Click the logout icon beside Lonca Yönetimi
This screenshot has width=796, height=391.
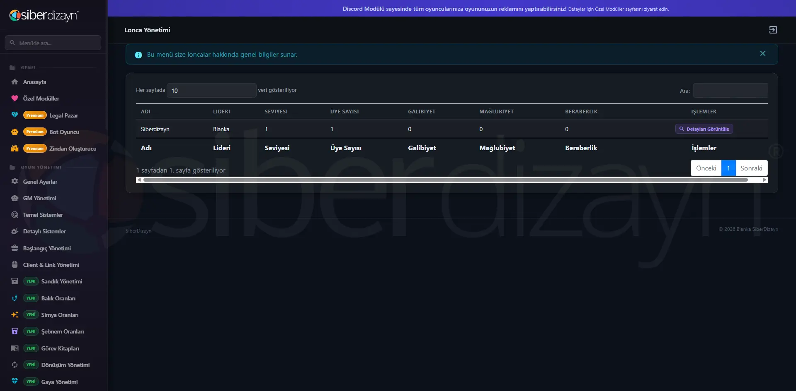click(x=773, y=30)
